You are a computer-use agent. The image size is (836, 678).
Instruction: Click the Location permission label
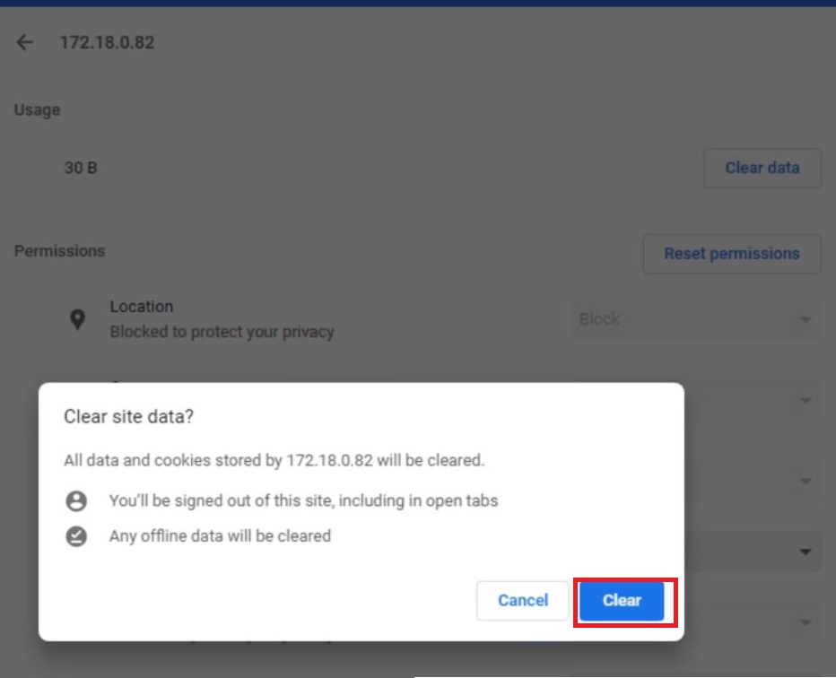(x=142, y=307)
